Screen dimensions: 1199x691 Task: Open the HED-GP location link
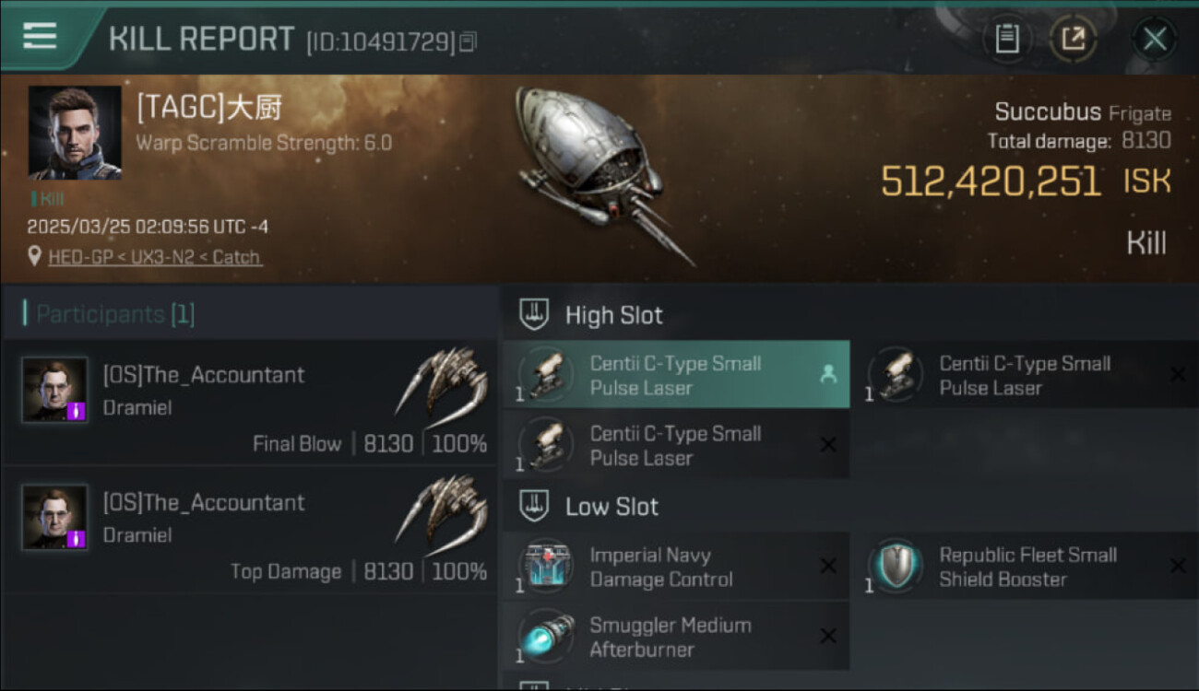tap(154, 257)
